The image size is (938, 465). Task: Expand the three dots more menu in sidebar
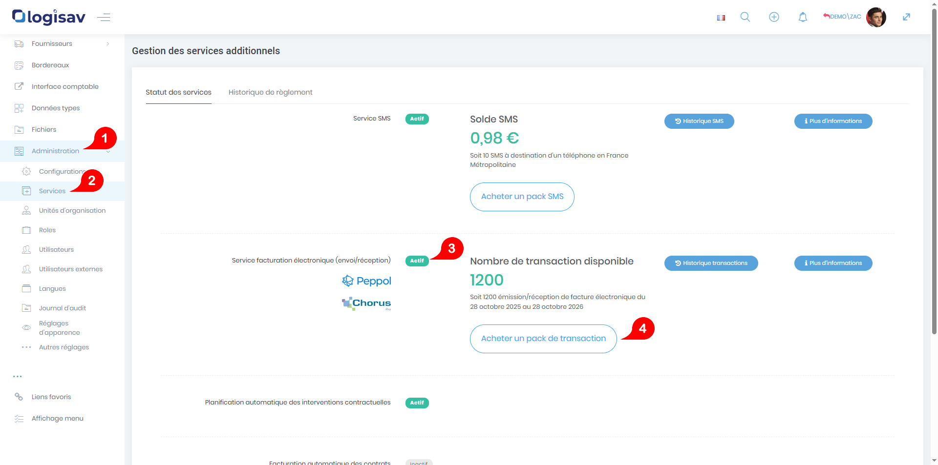pyautogui.click(x=18, y=376)
